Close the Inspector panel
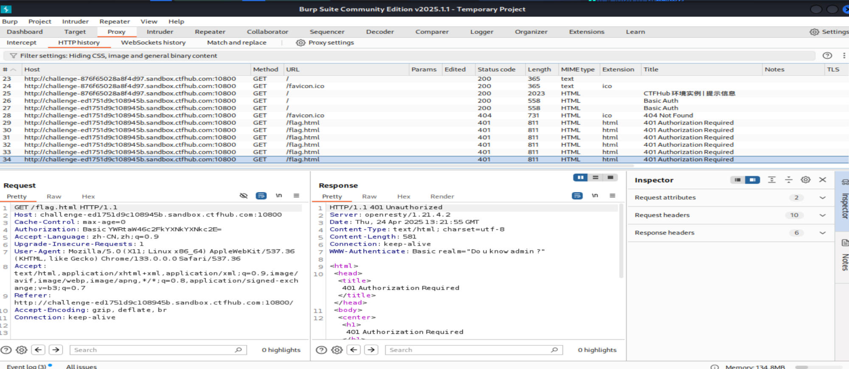The image size is (849, 369). (x=822, y=180)
